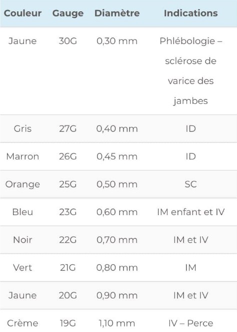Click the Diamètre column header

click(x=117, y=13)
